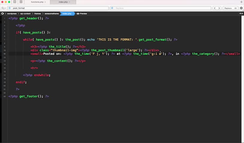Open Preview with the eye button

coord(82,14)
